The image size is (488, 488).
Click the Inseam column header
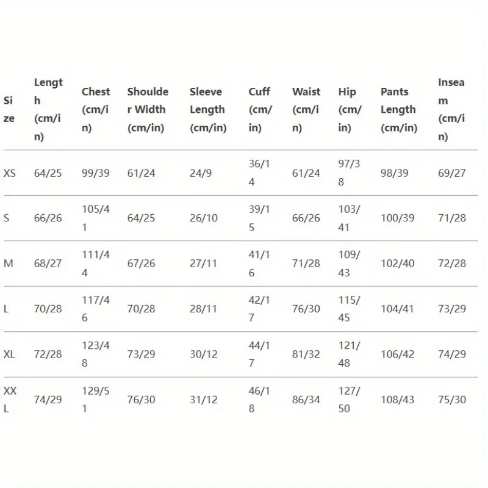tap(451, 110)
